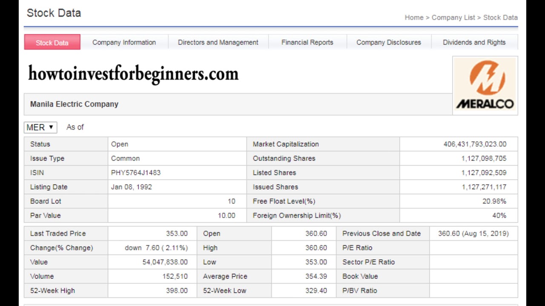545x306 pixels.
Task: Click the Low price 353.00
Action: [316, 262]
